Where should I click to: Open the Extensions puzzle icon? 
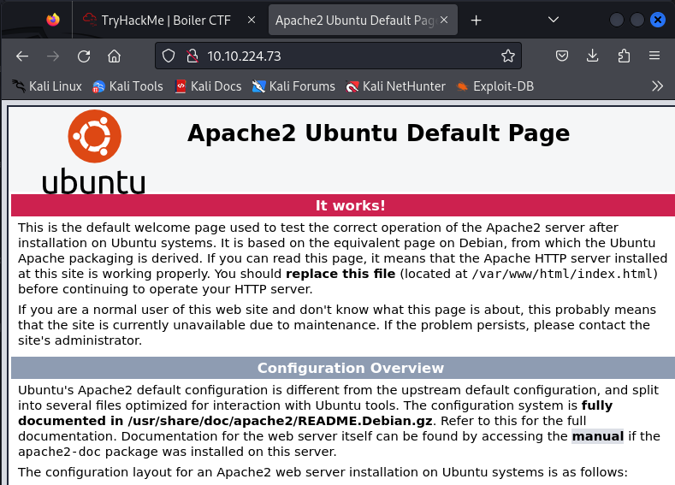click(624, 56)
